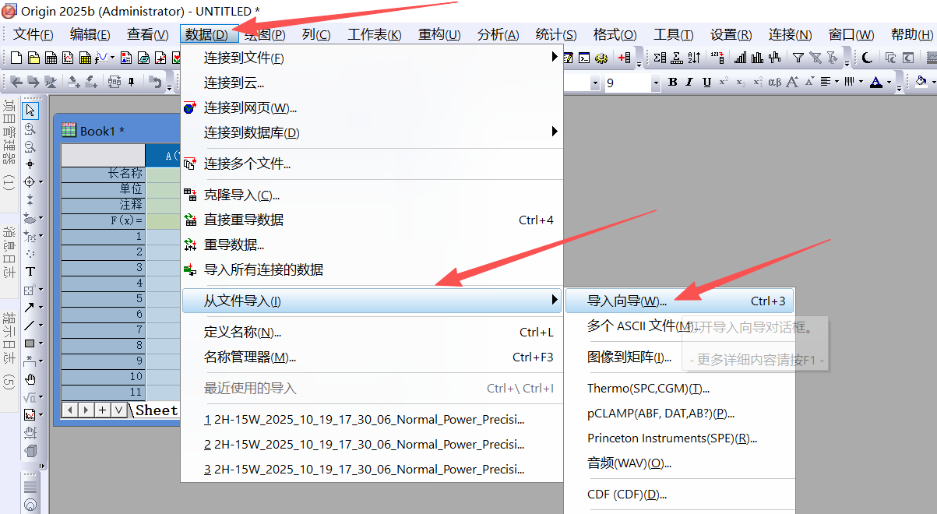The image size is (937, 514).
Task: Click the Underline formatting button
Action: coord(706,83)
